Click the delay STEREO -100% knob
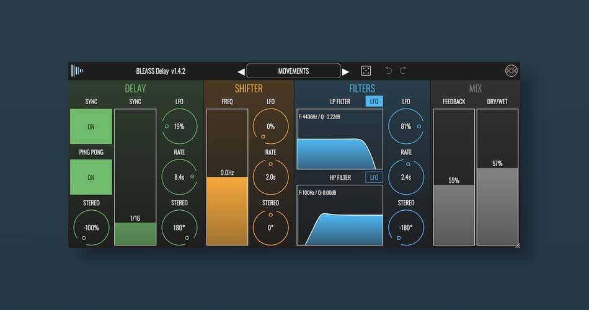 [x=91, y=228]
